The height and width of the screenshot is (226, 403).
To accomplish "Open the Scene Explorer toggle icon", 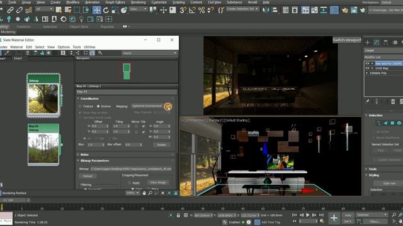I will tap(285, 10).
